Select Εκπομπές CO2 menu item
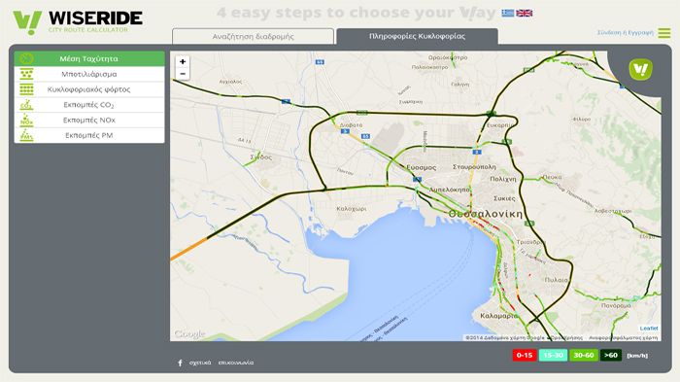The height and width of the screenshot is (382, 680). click(x=89, y=105)
